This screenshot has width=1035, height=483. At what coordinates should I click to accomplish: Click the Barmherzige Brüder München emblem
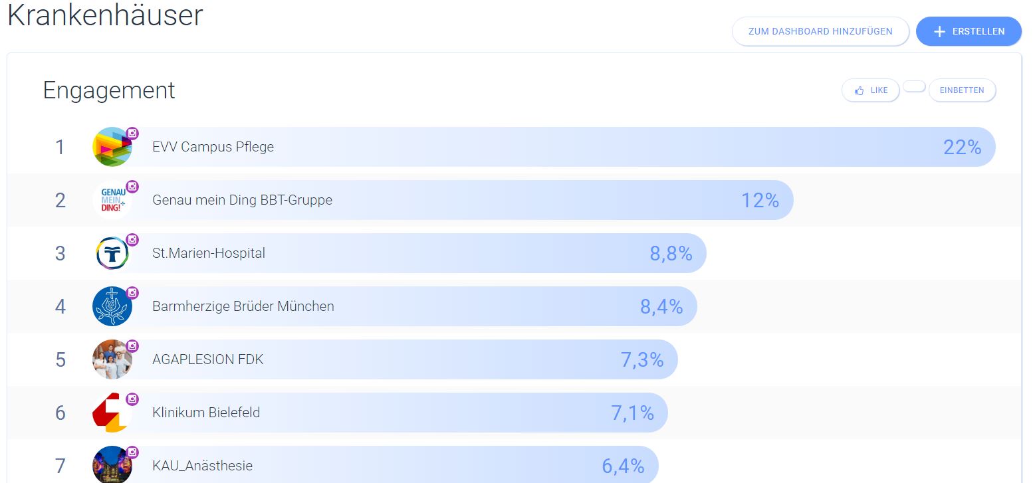click(x=112, y=306)
